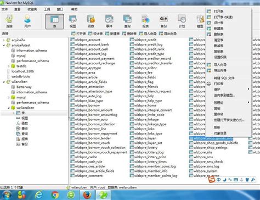Toggle Sogou punctuation mode icon
Viewport: 260px width, 200px height.
230,180
